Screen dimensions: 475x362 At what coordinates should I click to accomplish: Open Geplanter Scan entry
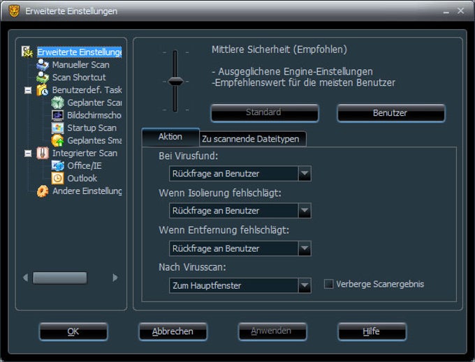[94, 103]
